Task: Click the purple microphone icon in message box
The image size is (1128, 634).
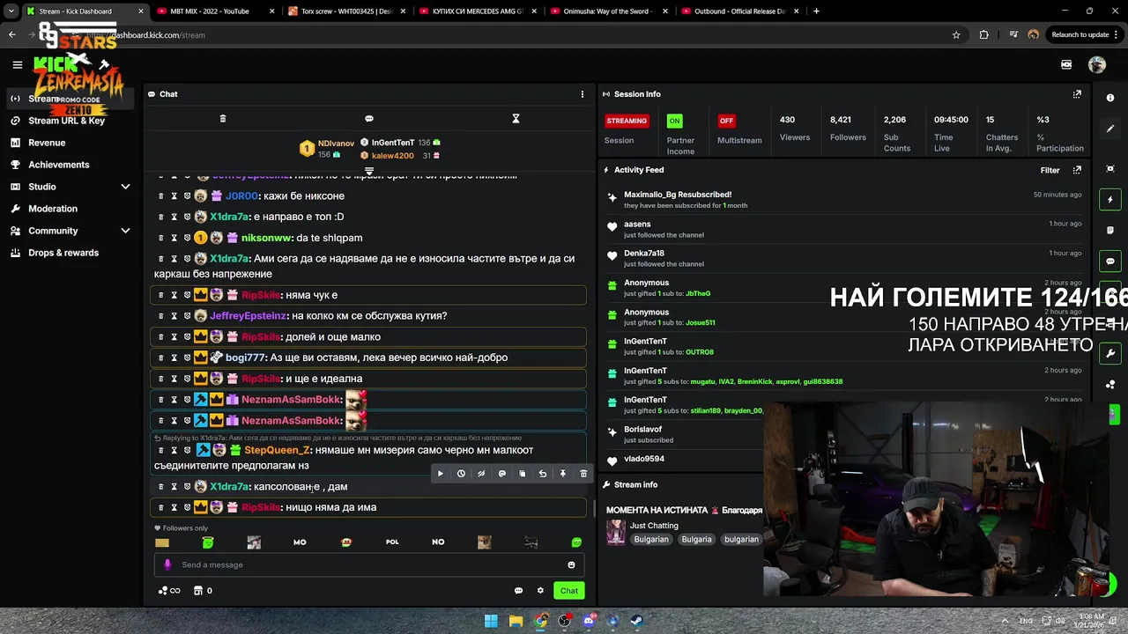Action: [x=167, y=565]
